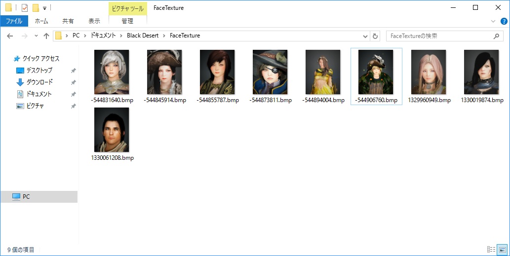Click the folder icon in the address bar

click(x=59, y=36)
